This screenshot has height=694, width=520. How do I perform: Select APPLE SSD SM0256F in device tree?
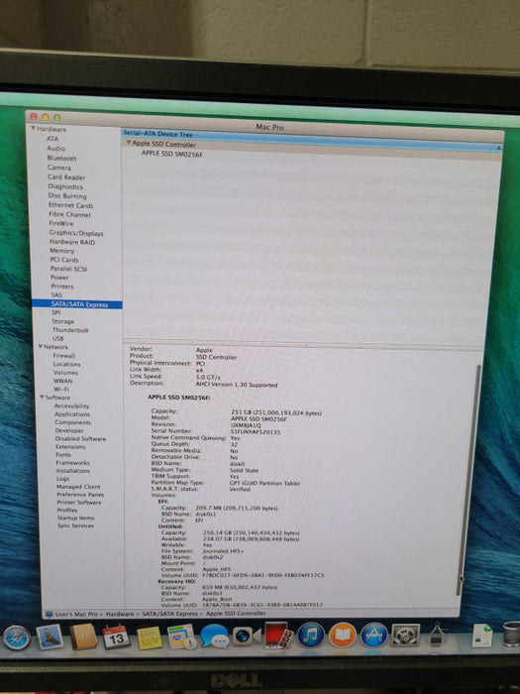coord(172,154)
